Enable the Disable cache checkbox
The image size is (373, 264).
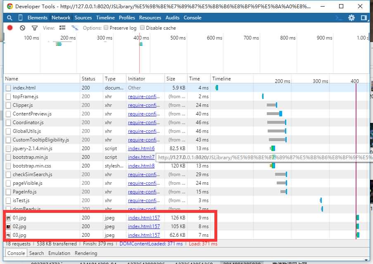(142, 28)
